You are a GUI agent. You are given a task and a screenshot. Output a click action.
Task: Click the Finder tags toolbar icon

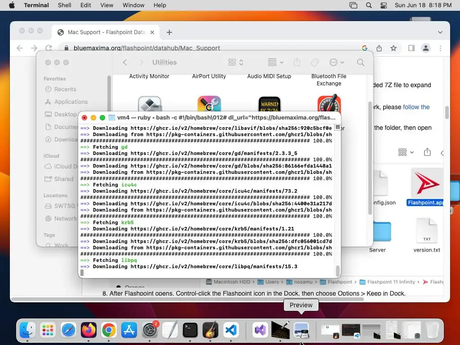[314, 62]
